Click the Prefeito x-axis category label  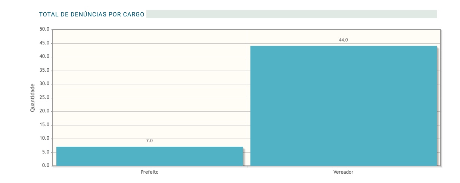[149, 172]
